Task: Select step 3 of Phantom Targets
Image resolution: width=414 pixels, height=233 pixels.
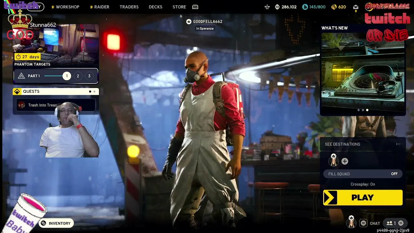Action: pos(89,76)
